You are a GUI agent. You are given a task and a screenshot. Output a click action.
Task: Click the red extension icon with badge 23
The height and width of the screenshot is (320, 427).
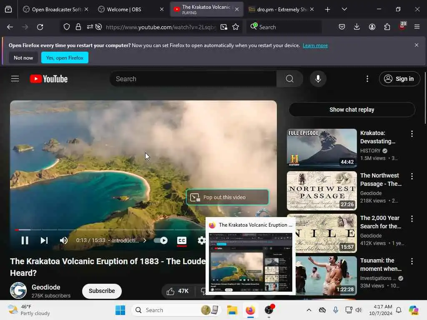coord(402,26)
